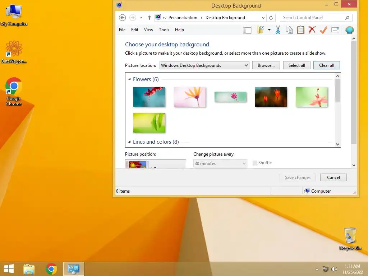This screenshot has height=276, width=368.
Task: Click the clipboard Paste icon
Action: 301,30
